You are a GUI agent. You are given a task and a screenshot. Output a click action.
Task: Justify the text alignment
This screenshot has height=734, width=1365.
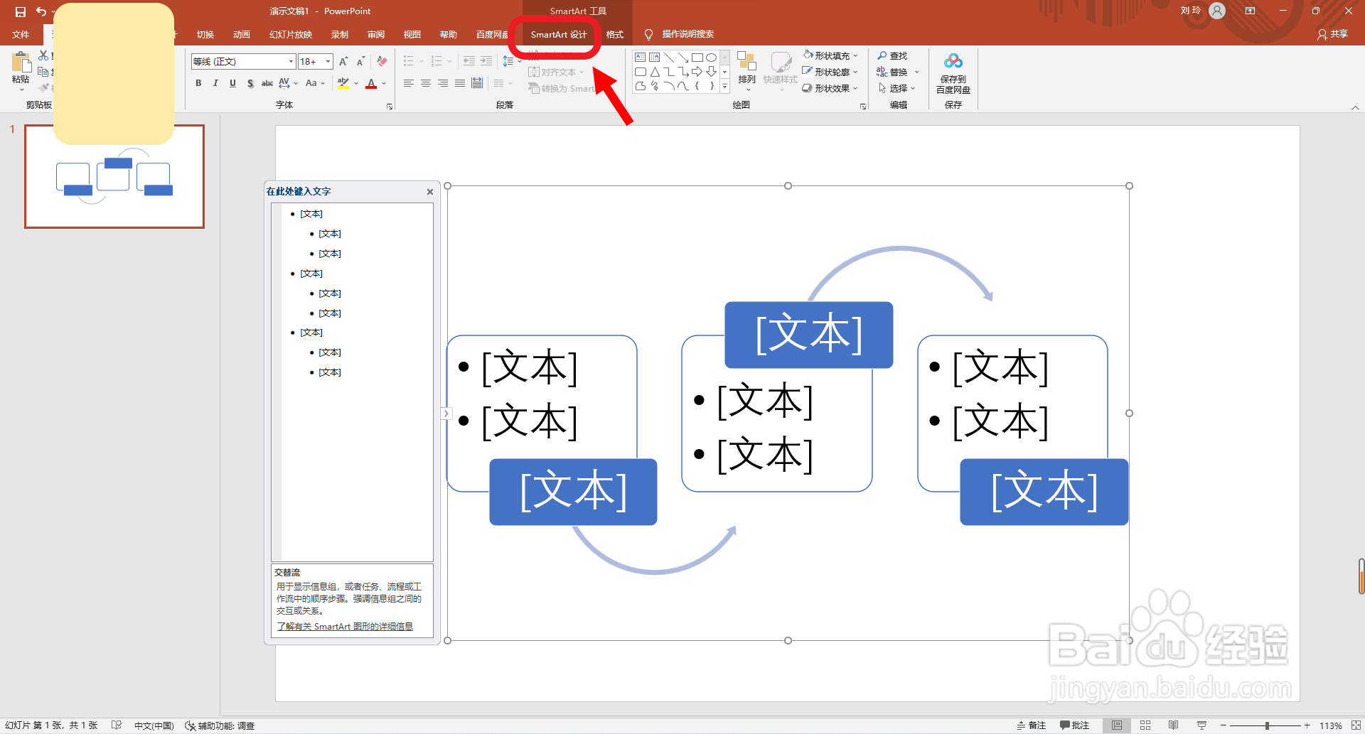pos(460,83)
